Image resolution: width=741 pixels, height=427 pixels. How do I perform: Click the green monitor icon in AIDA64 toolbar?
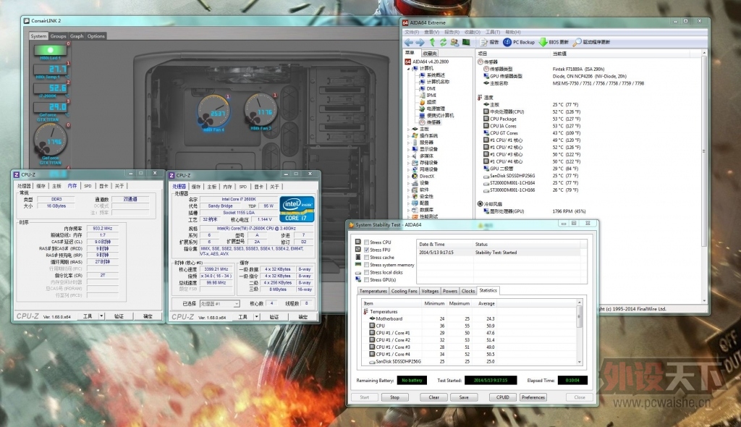pyautogui.click(x=466, y=43)
